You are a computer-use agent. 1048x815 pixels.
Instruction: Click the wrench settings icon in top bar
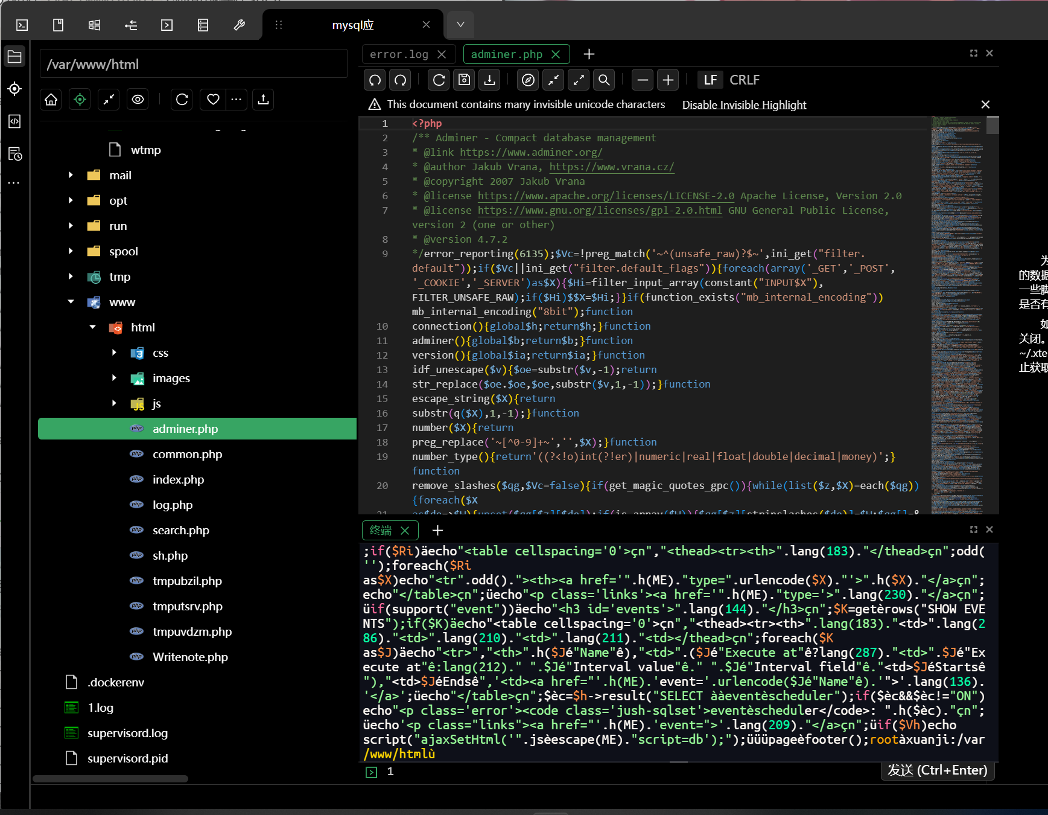(x=239, y=25)
